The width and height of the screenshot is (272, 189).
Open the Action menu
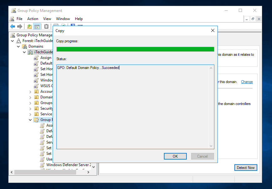point(33,19)
